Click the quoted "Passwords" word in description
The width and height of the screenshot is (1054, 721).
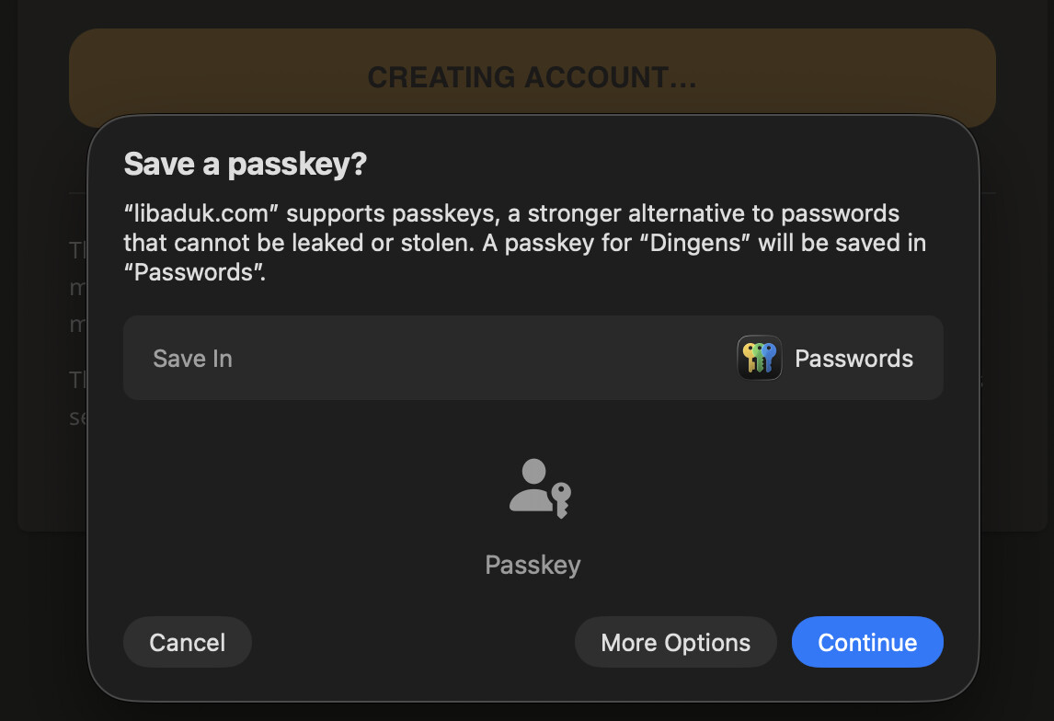point(195,272)
